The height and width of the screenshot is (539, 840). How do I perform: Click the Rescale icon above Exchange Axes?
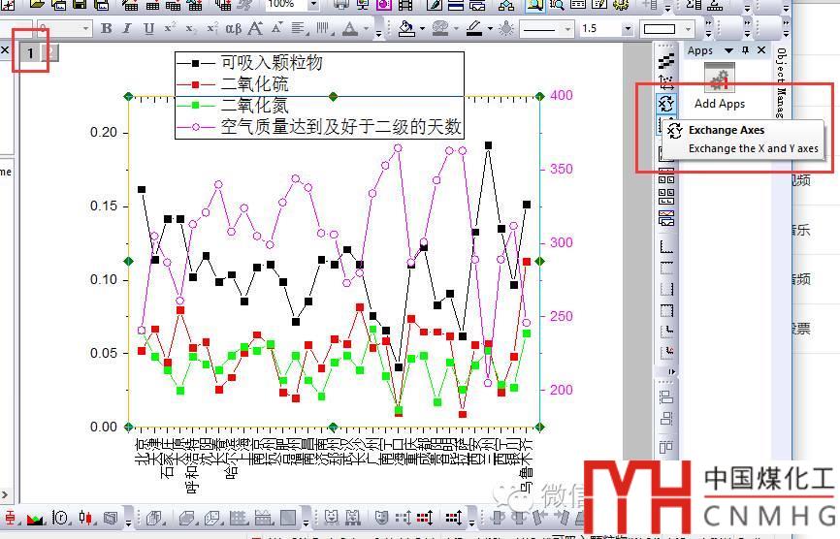click(666, 80)
